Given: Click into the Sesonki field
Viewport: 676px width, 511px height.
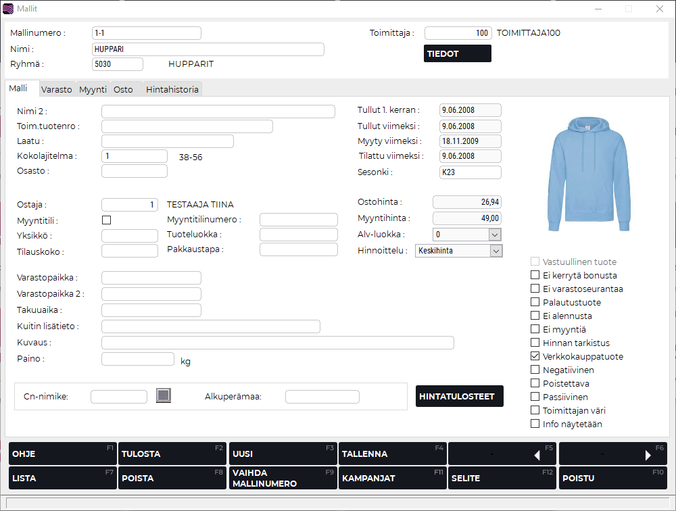Looking at the screenshot, I should click(470, 172).
